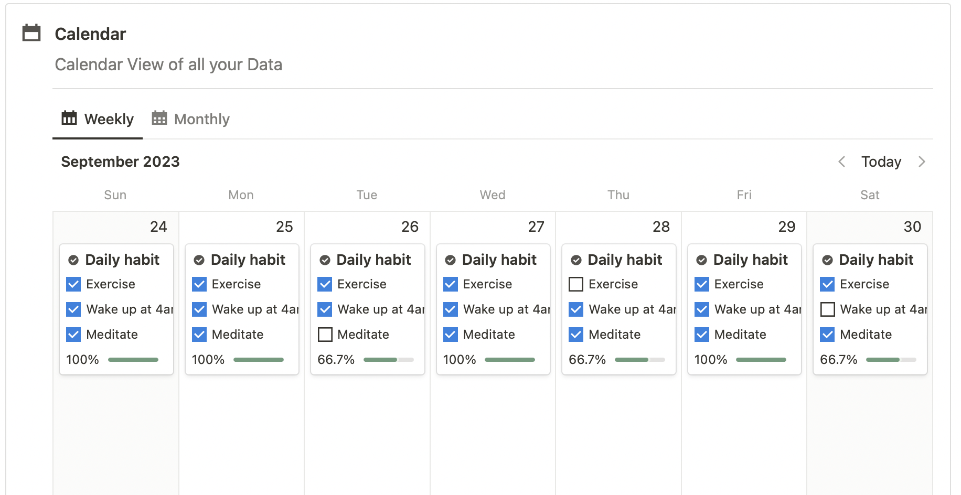
Task: Click the 66.7% progress bar on Thursday 28
Action: [639, 360]
